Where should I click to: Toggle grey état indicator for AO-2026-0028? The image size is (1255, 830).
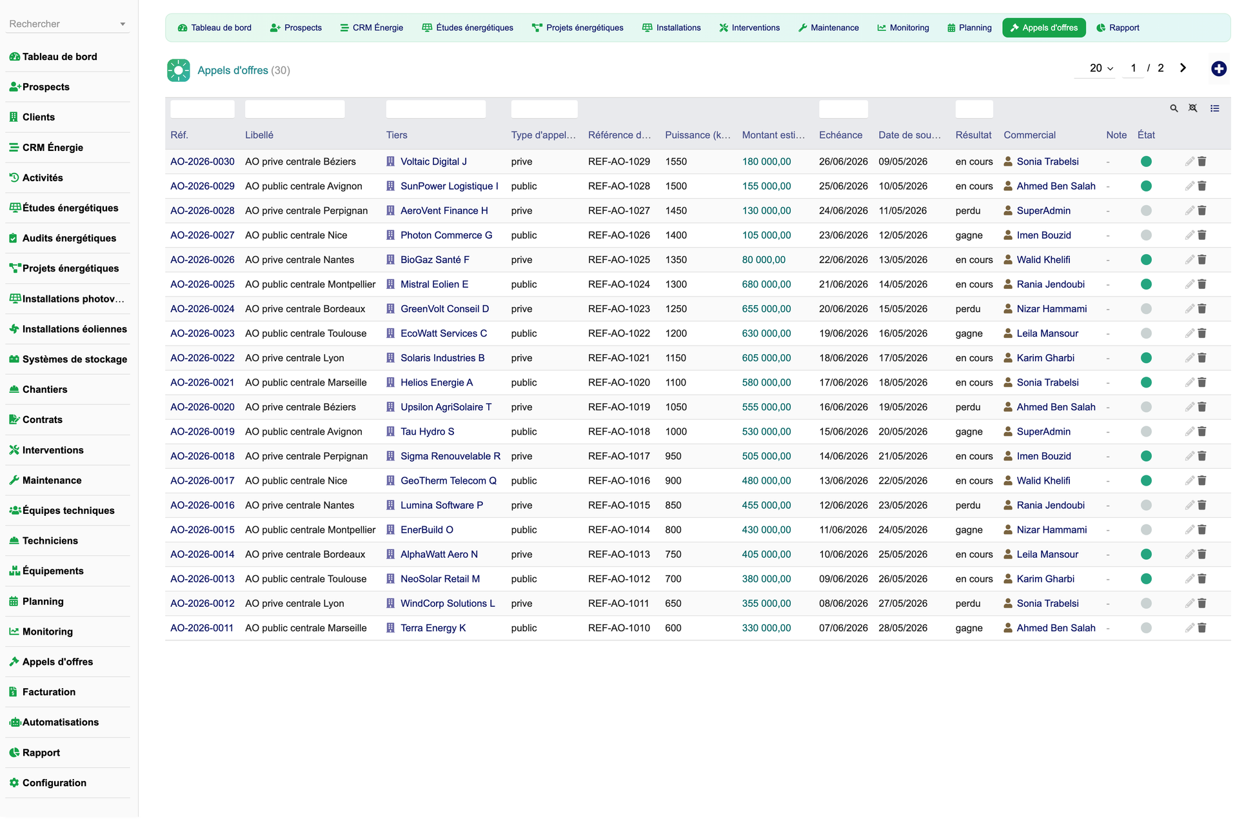[1146, 211]
